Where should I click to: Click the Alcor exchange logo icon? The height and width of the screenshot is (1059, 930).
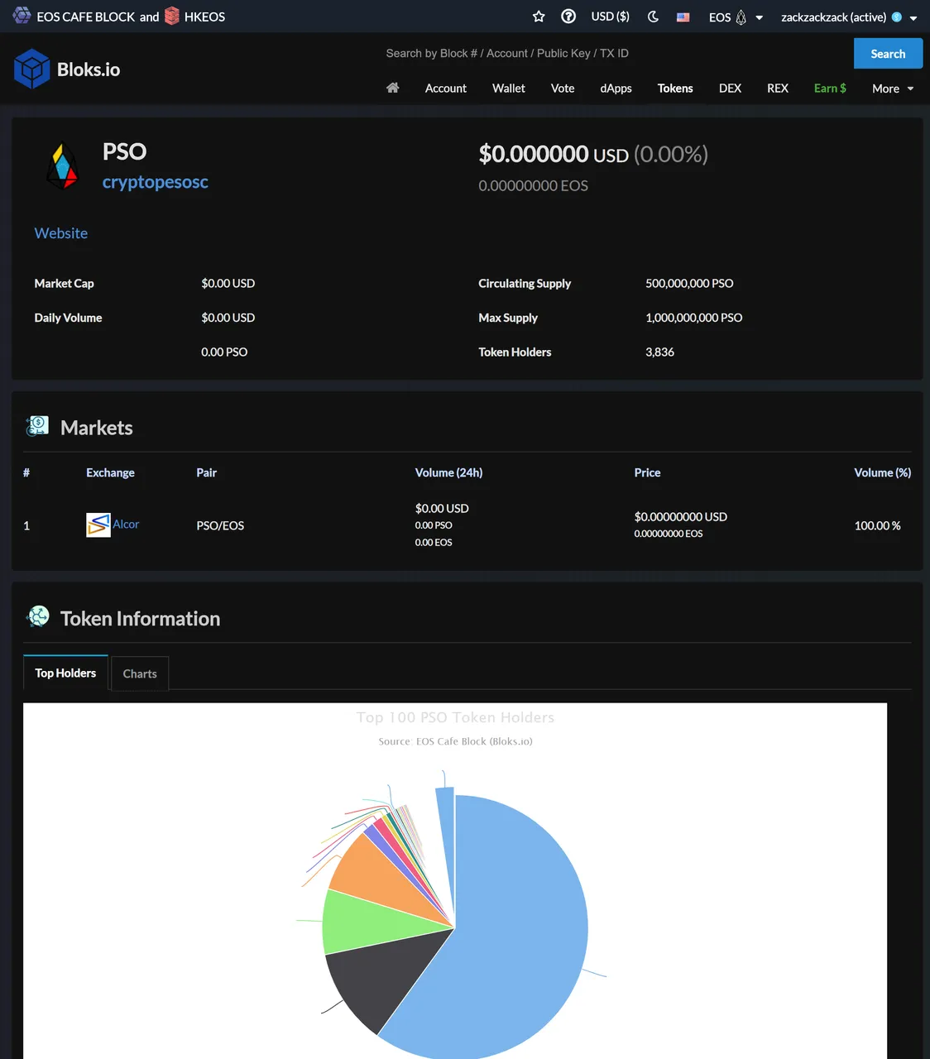tap(98, 525)
